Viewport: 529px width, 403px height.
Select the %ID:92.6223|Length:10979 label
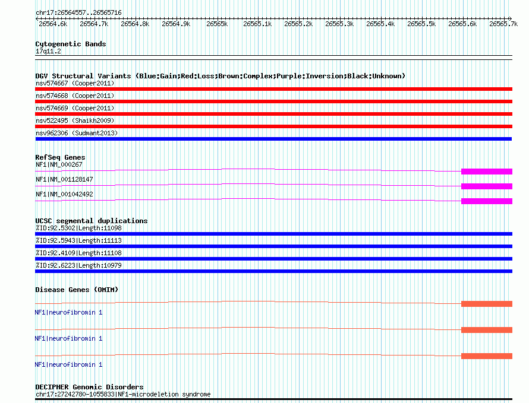78,265
